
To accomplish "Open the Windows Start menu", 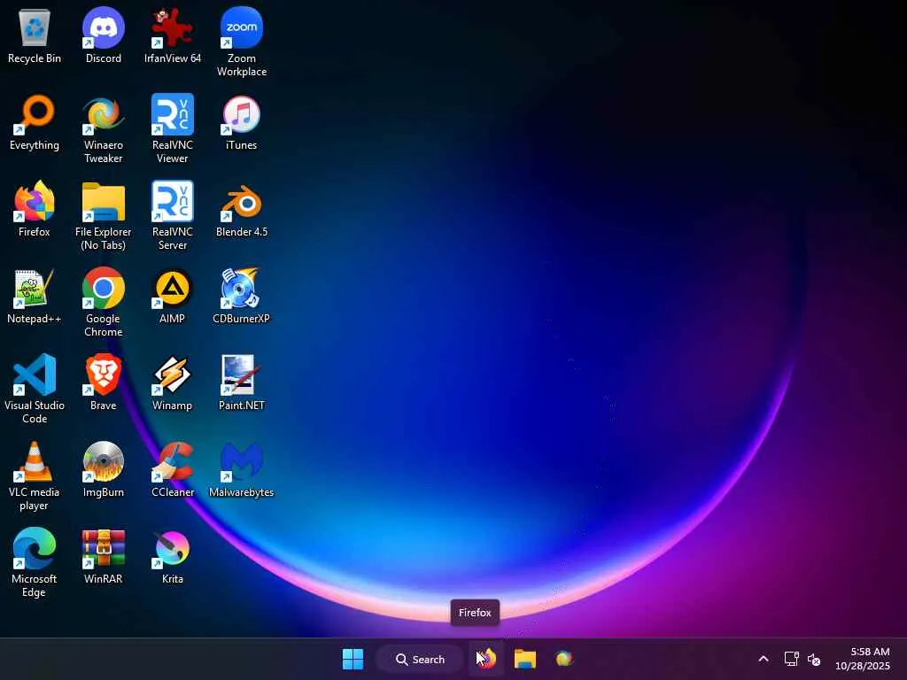I will [353, 659].
